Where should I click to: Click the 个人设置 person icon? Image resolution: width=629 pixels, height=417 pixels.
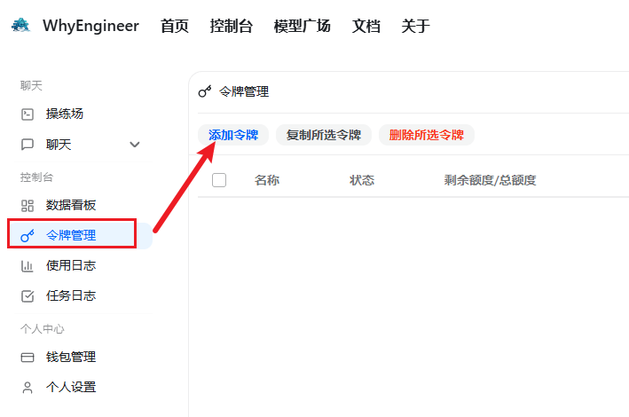click(x=28, y=388)
